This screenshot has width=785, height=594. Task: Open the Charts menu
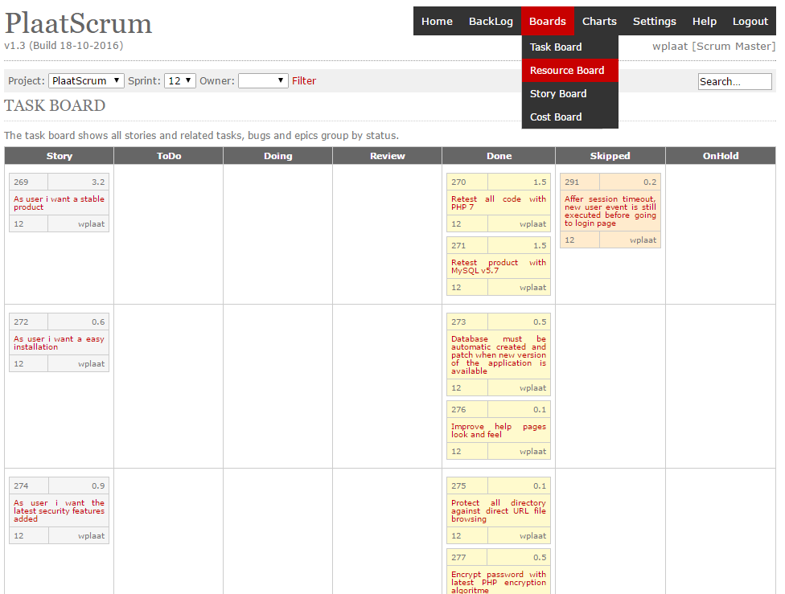click(x=599, y=21)
